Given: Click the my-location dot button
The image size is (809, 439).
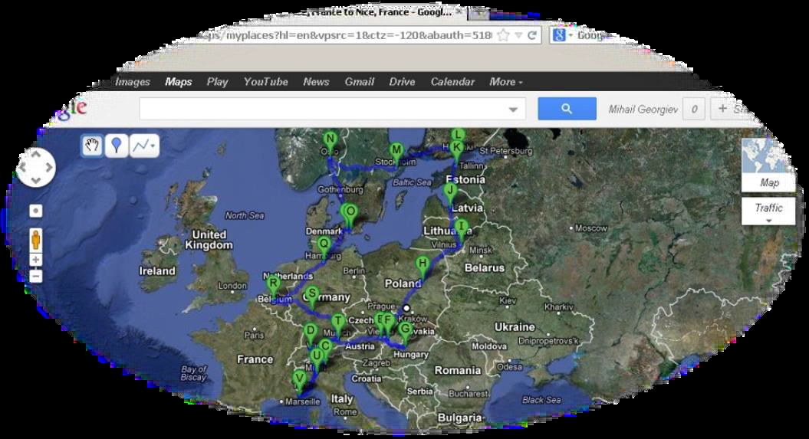Looking at the screenshot, I should point(35,211).
